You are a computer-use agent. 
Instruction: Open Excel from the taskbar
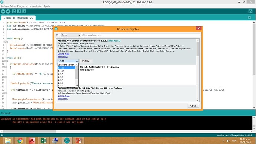[x=43, y=141]
